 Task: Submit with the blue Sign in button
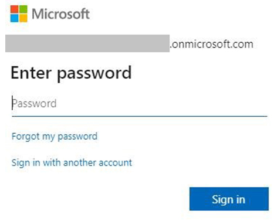pos(229,199)
